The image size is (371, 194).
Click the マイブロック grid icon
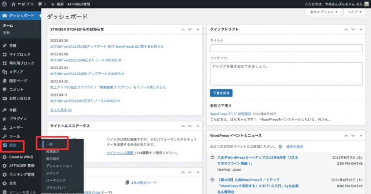[4, 55]
